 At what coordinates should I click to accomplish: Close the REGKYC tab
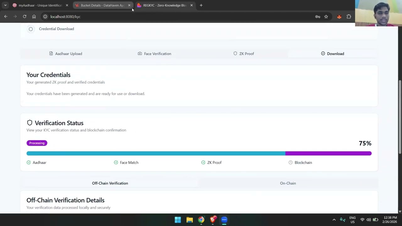click(x=192, y=5)
